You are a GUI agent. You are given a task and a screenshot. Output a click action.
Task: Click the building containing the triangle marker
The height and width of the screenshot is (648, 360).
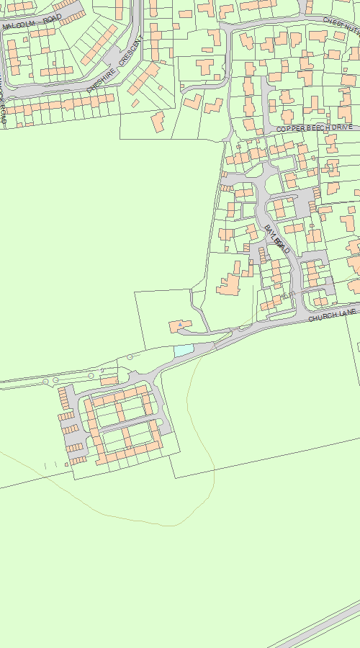(180, 325)
